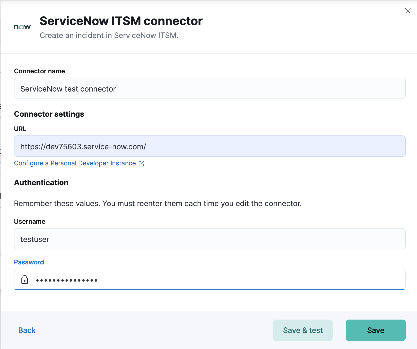Click the ServiceNow "now" logo

pyautogui.click(x=22, y=26)
